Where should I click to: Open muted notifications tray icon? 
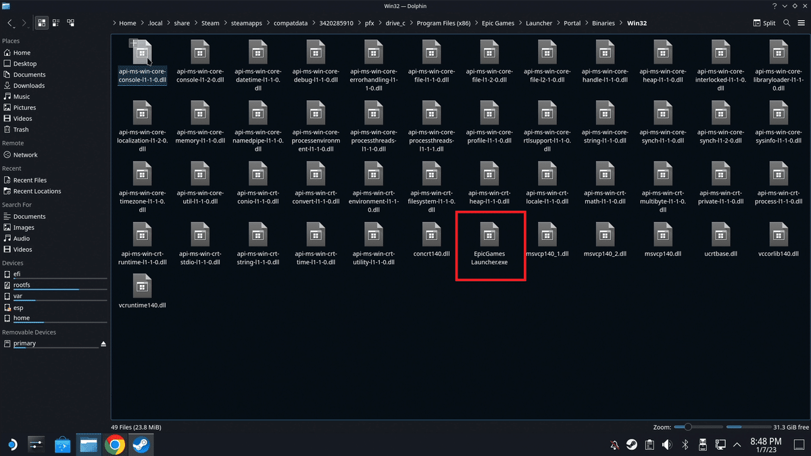coord(614,445)
